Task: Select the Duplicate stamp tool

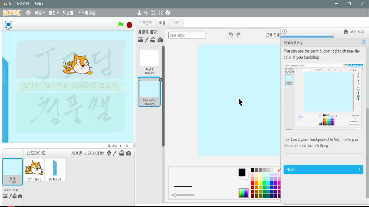Action: pos(139,13)
